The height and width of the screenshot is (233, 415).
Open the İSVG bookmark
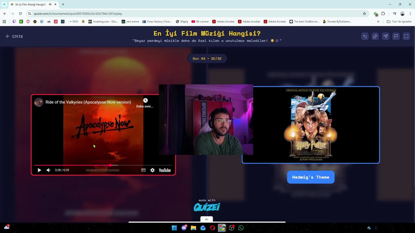pos(73,22)
